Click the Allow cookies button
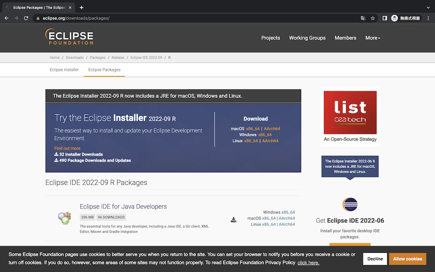Image resolution: width=435 pixels, height=272 pixels. (x=407, y=259)
